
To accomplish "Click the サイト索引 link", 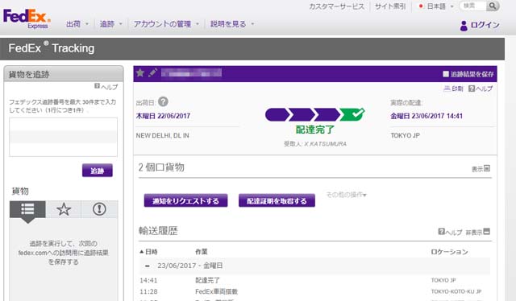I will (390, 6).
